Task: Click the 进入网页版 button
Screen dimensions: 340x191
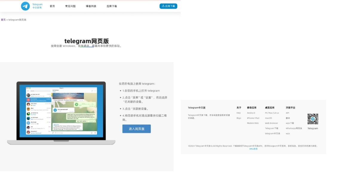Action: [x=137, y=129]
